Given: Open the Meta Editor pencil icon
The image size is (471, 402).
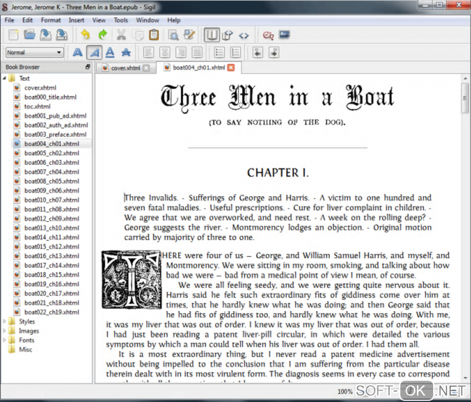Looking at the screenshot, I should click(189, 35).
